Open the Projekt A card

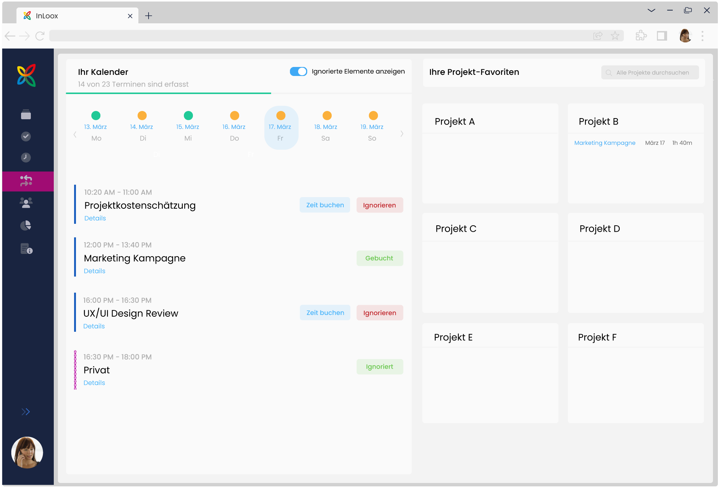click(x=490, y=153)
